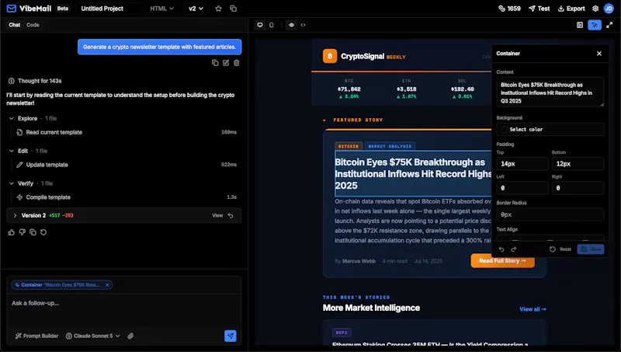Edit the Content text area
The width and height of the screenshot is (621, 352).
(550, 92)
